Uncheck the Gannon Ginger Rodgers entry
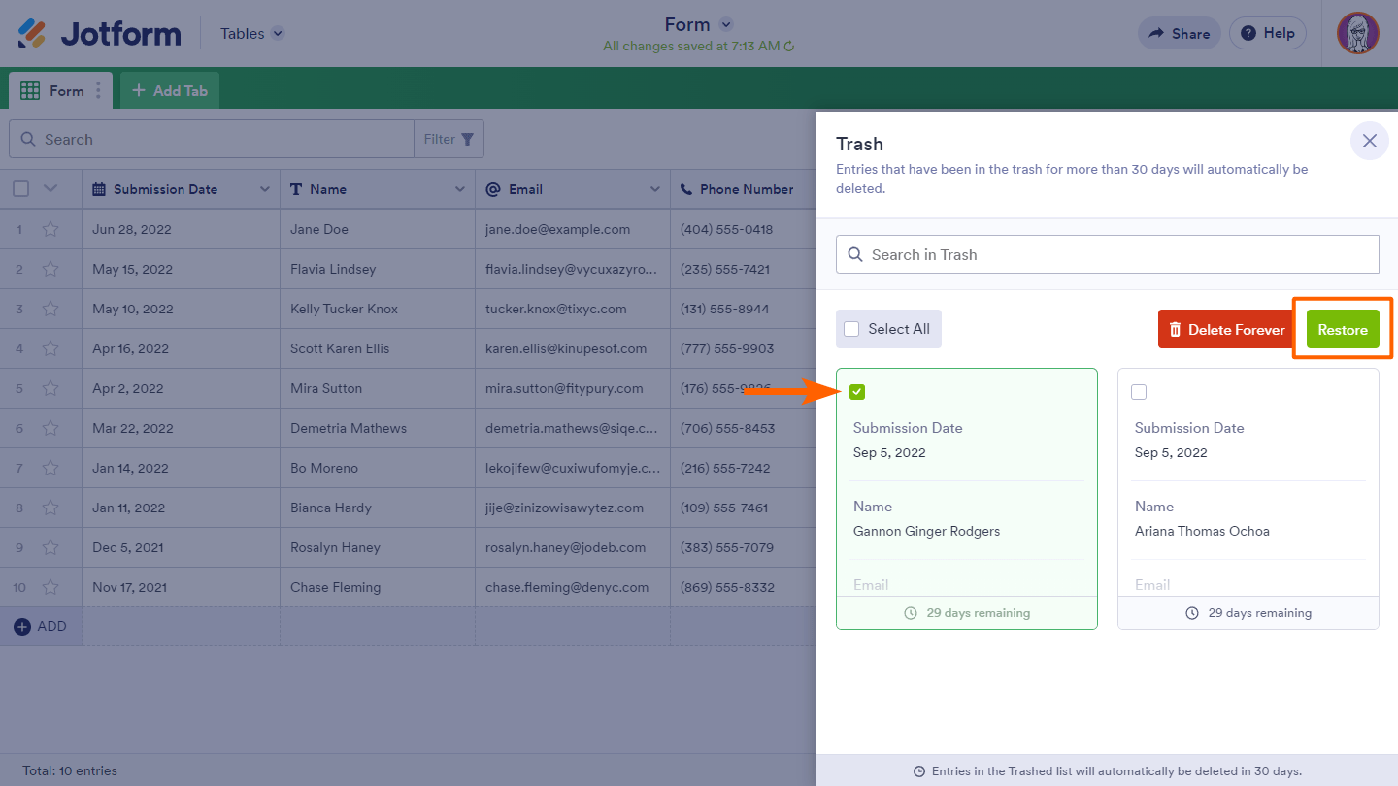 pyautogui.click(x=857, y=392)
